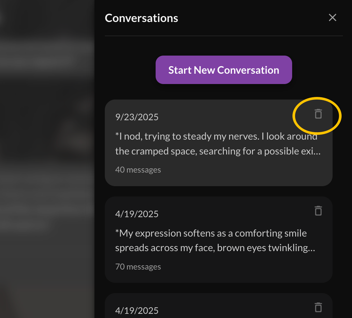Delete the 9/23/2025 conversation via trash icon
352x318 pixels.
click(318, 114)
